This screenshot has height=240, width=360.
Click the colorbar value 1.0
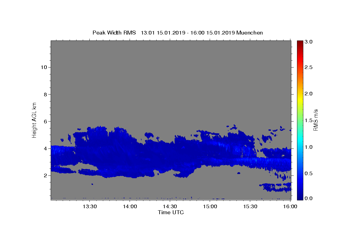click(x=309, y=147)
